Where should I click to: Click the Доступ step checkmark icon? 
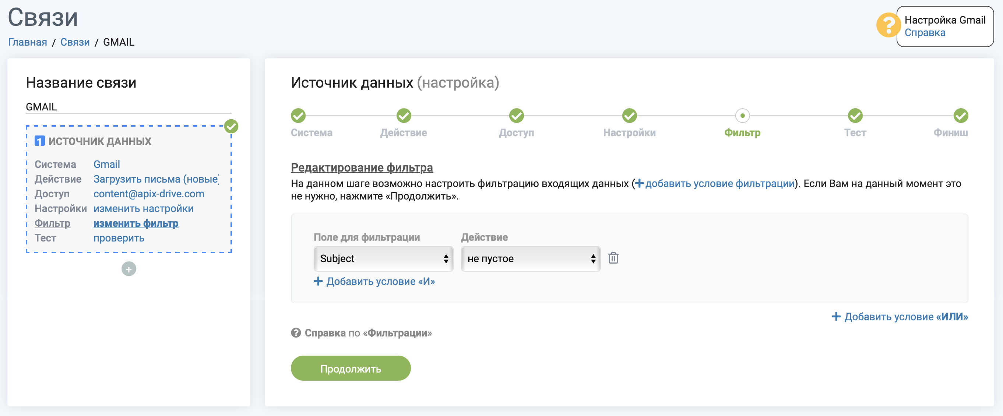[x=517, y=116]
